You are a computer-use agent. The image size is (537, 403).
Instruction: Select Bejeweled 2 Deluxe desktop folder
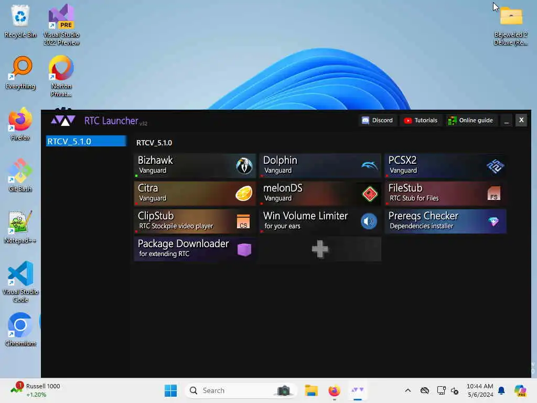(x=511, y=26)
